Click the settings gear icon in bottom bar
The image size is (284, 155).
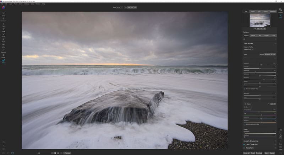(x=39, y=153)
